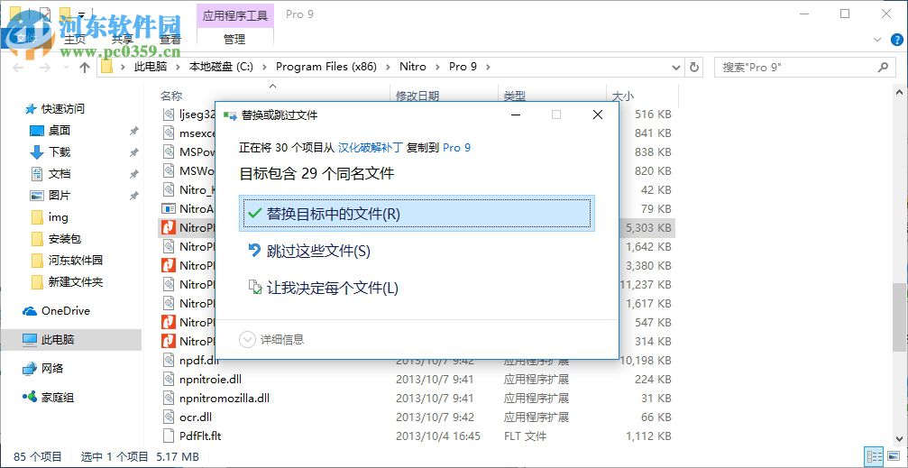Screen dimensions: 908x468
Task: Select the msexce file icon
Action: 169,133
